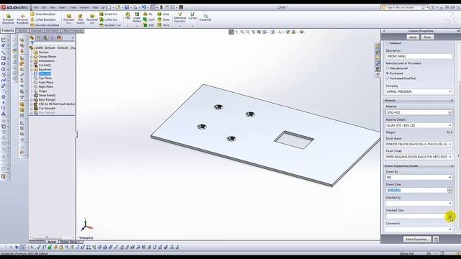The width and height of the screenshot is (461, 259).
Task: Select the Linear Pattern tool
Action: tap(137, 17)
